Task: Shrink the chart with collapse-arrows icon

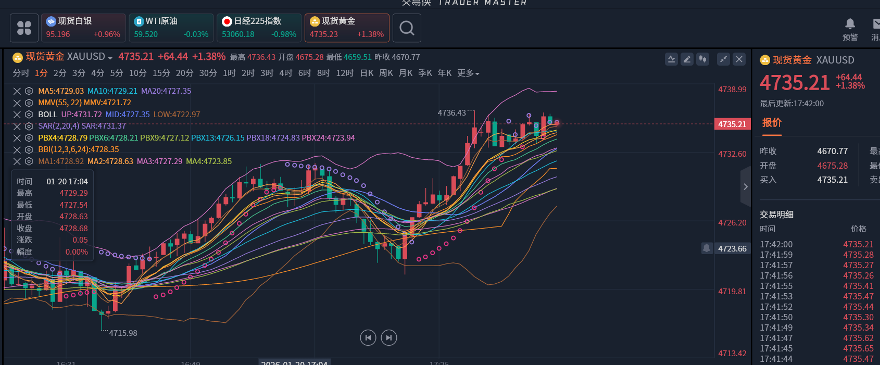Action: [x=723, y=59]
